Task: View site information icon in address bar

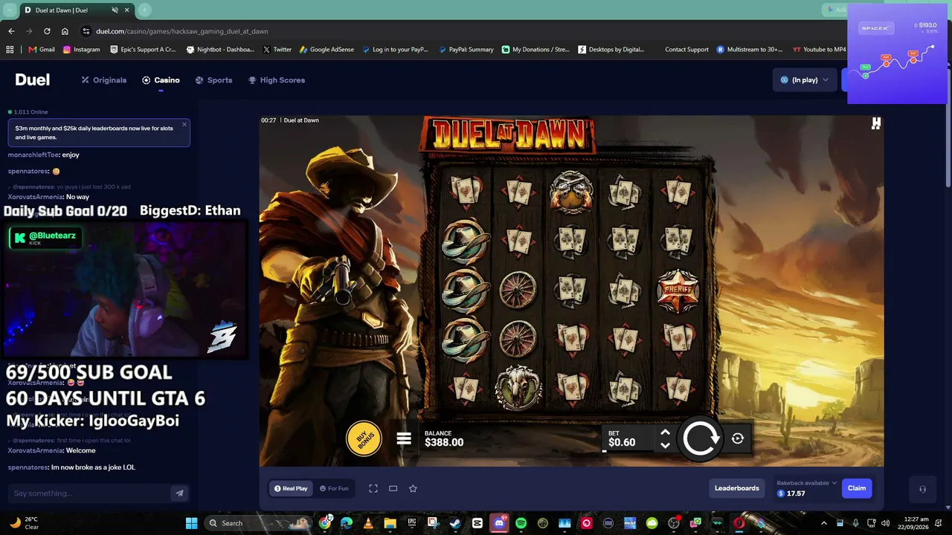Action: (x=86, y=31)
